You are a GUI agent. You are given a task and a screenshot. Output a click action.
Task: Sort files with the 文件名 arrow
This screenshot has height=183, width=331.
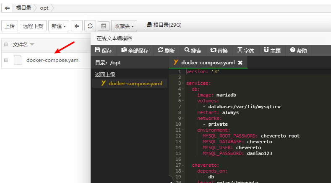point(32,44)
